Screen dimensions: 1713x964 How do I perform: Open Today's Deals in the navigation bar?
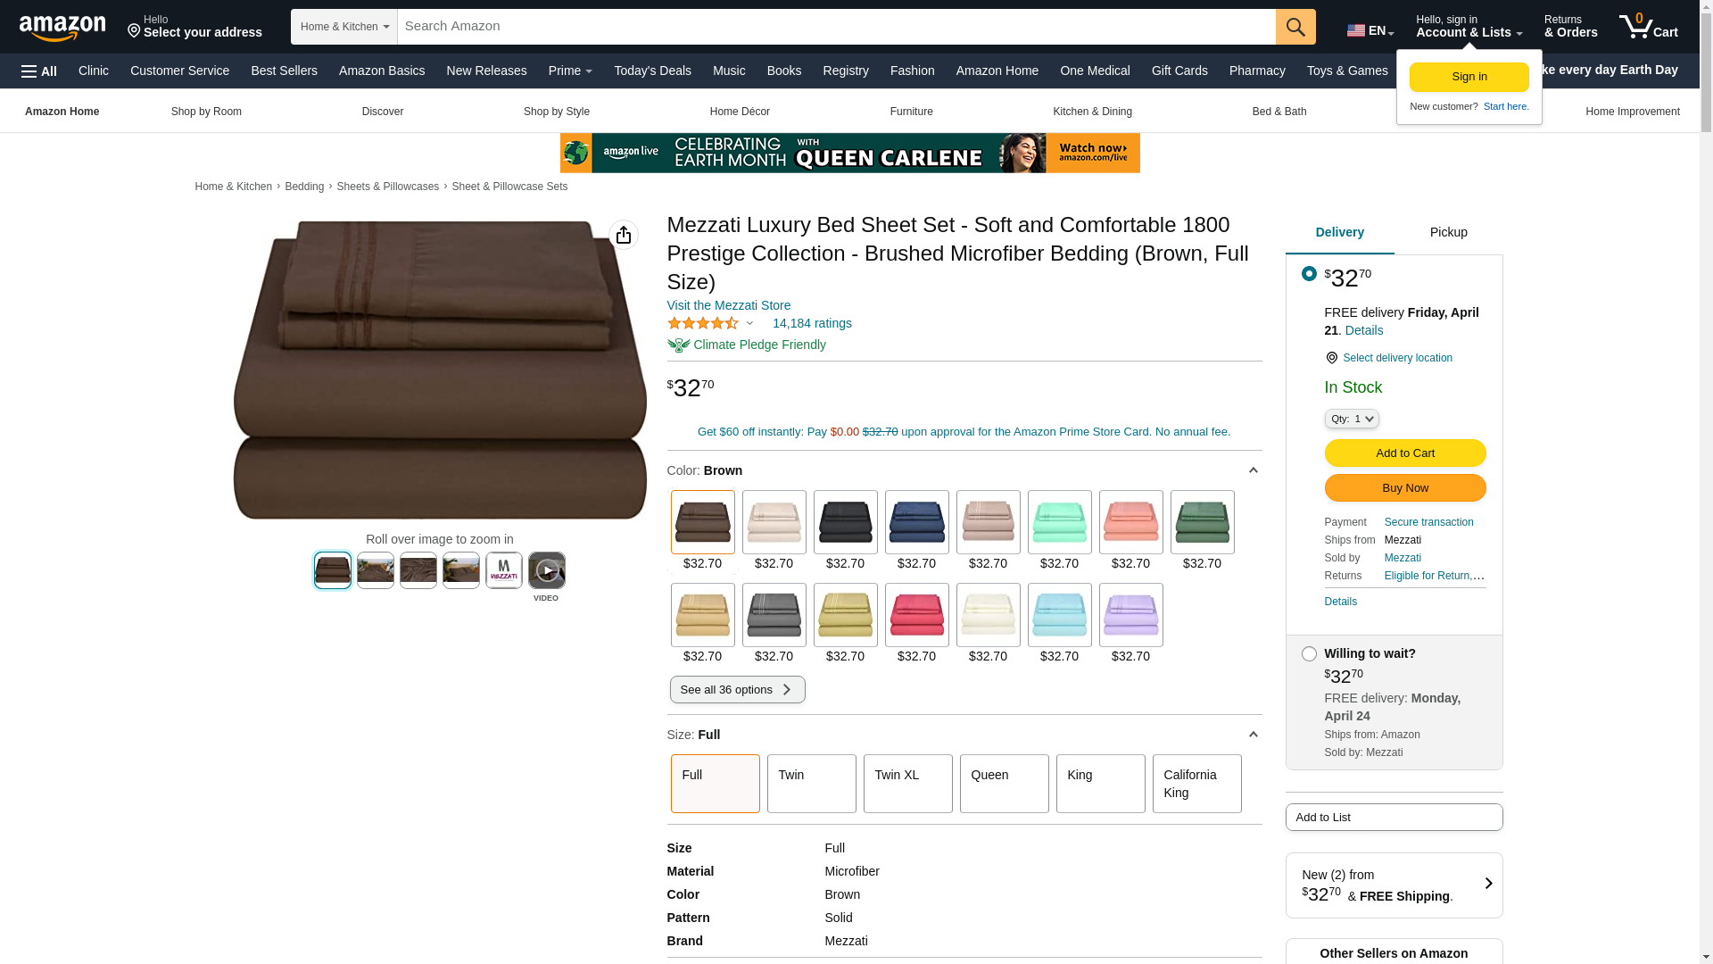[652, 71]
